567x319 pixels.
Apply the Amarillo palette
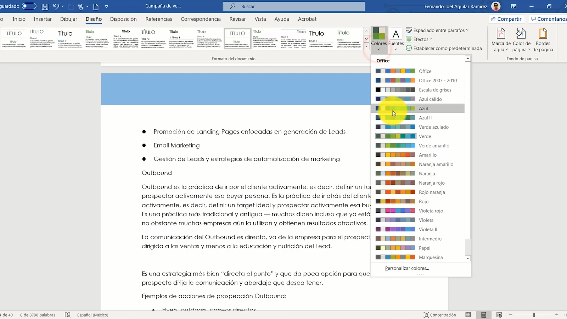[418, 155]
